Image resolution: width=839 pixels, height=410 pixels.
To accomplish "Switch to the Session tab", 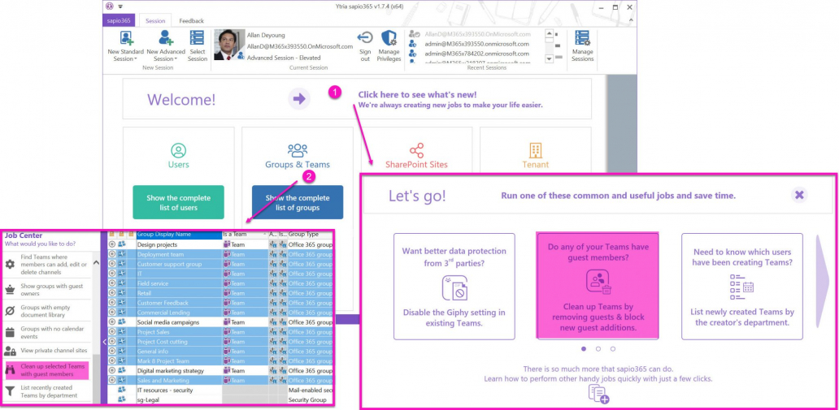I will 155,21.
